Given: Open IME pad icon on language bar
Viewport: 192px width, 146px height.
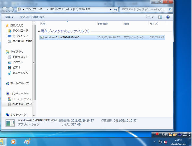Looking at the screenshot, I should tap(171, 135).
